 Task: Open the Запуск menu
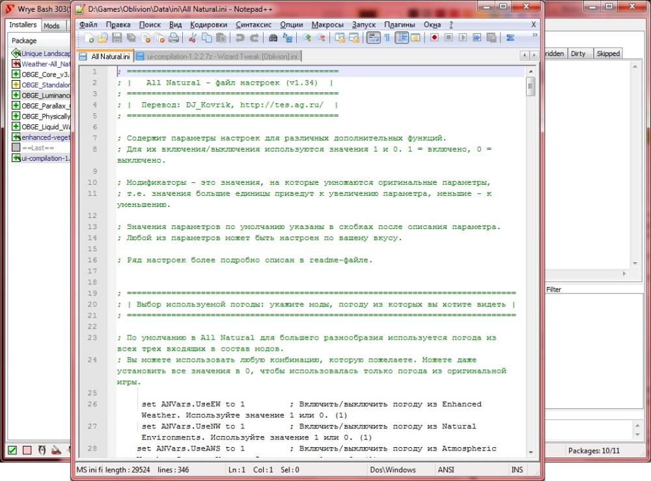(x=364, y=25)
